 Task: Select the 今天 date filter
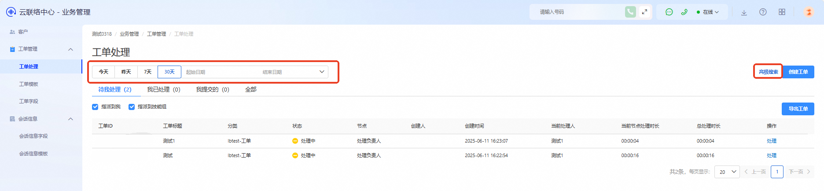103,72
